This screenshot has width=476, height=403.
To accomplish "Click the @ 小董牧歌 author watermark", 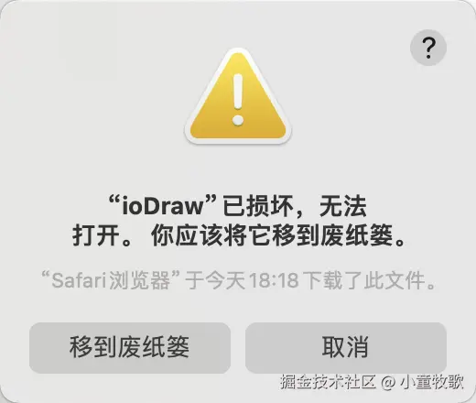I will [x=422, y=382].
